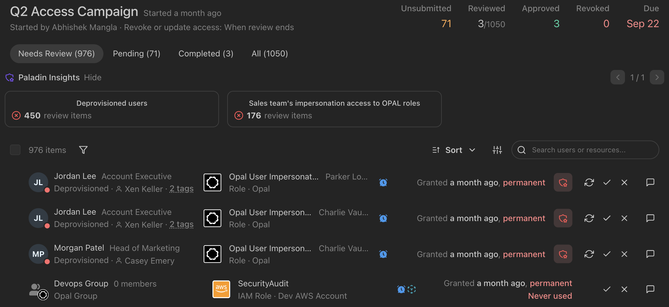Click update access icon on Jordan Lee Charlie Vau row
This screenshot has height=307, width=669.
589,218
